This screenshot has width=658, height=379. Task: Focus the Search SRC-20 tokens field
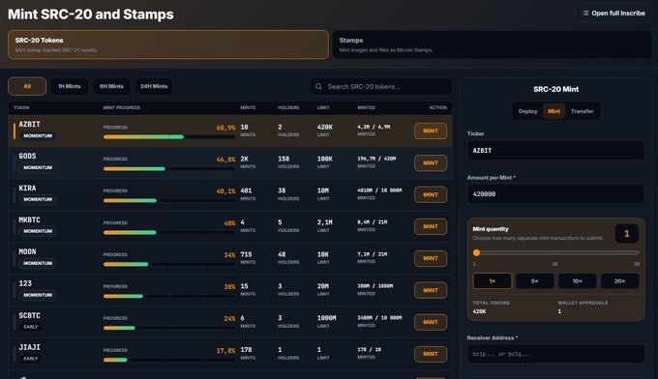pyautogui.click(x=381, y=86)
